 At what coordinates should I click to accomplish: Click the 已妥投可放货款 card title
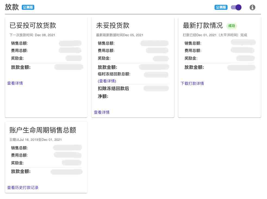[x=33, y=25]
